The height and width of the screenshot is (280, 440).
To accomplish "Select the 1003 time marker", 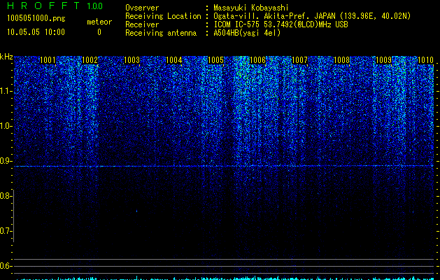I will (x=132, y=60).
